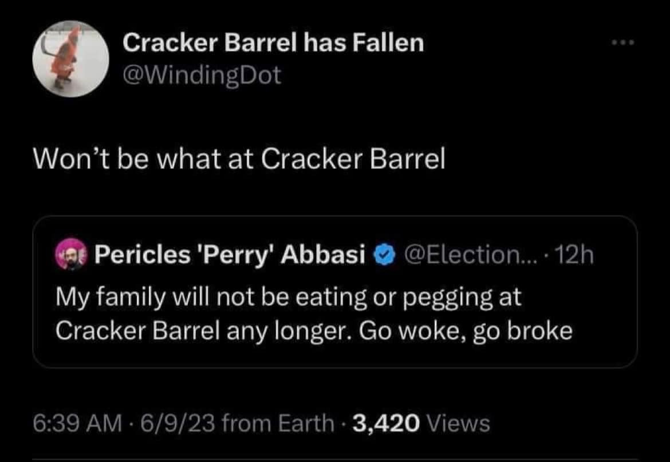Viewport: 670px width, 462px height.
Task: Click "Cracker Barrel" in the main tweet text
Action: coord(353,161)
